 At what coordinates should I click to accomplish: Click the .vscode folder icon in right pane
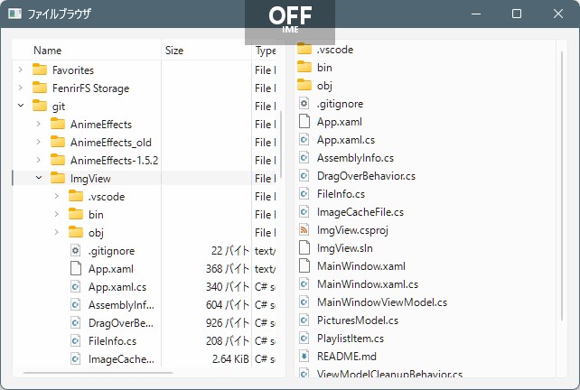304,49
